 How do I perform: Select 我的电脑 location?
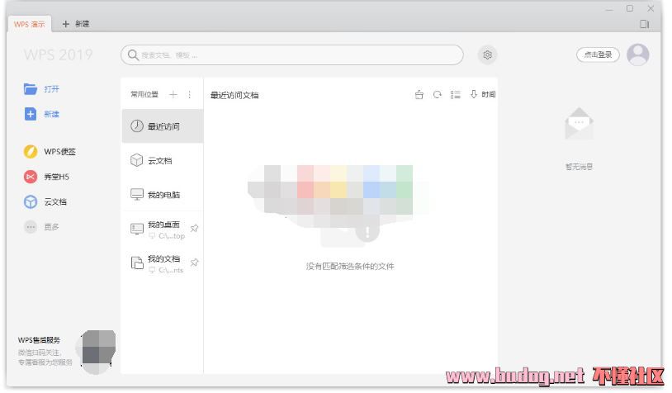[x=163, y=195]
